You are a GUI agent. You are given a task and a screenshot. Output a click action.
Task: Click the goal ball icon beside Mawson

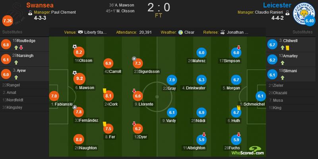click(x=74, y=73)
